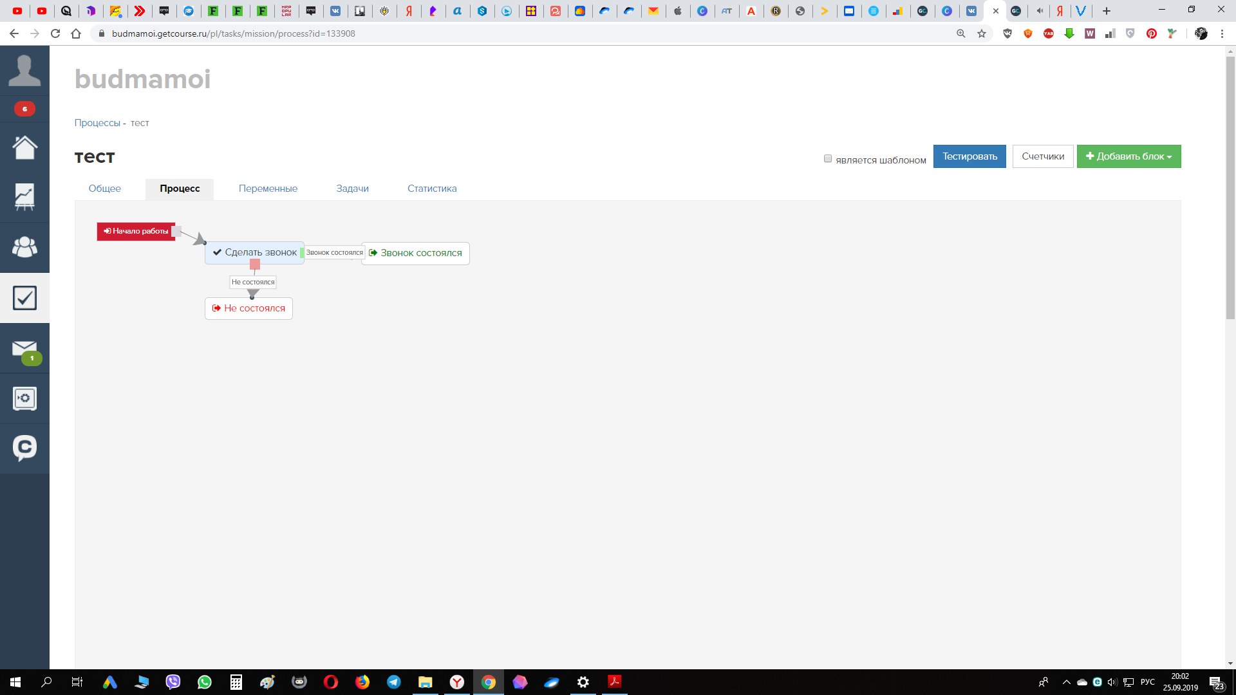Viewport: 1236px width, 695px height.
Task: Open the zoom magnifier in address bar
Action: (961, 33)
